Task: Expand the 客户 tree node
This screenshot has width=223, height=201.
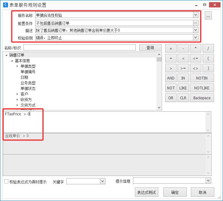Action: point(17,94)
